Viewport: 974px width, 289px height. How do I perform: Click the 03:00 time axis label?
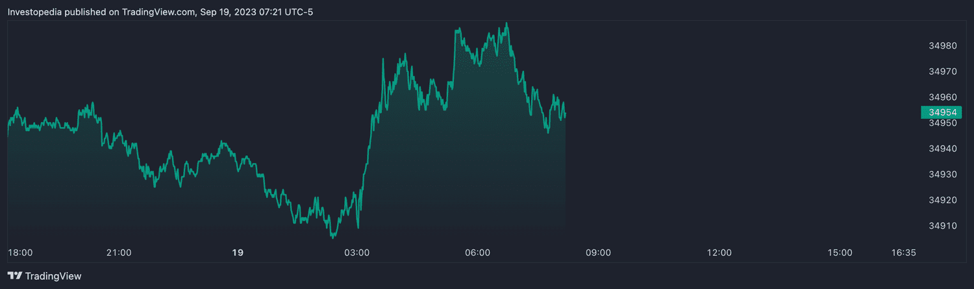point(356,253)
